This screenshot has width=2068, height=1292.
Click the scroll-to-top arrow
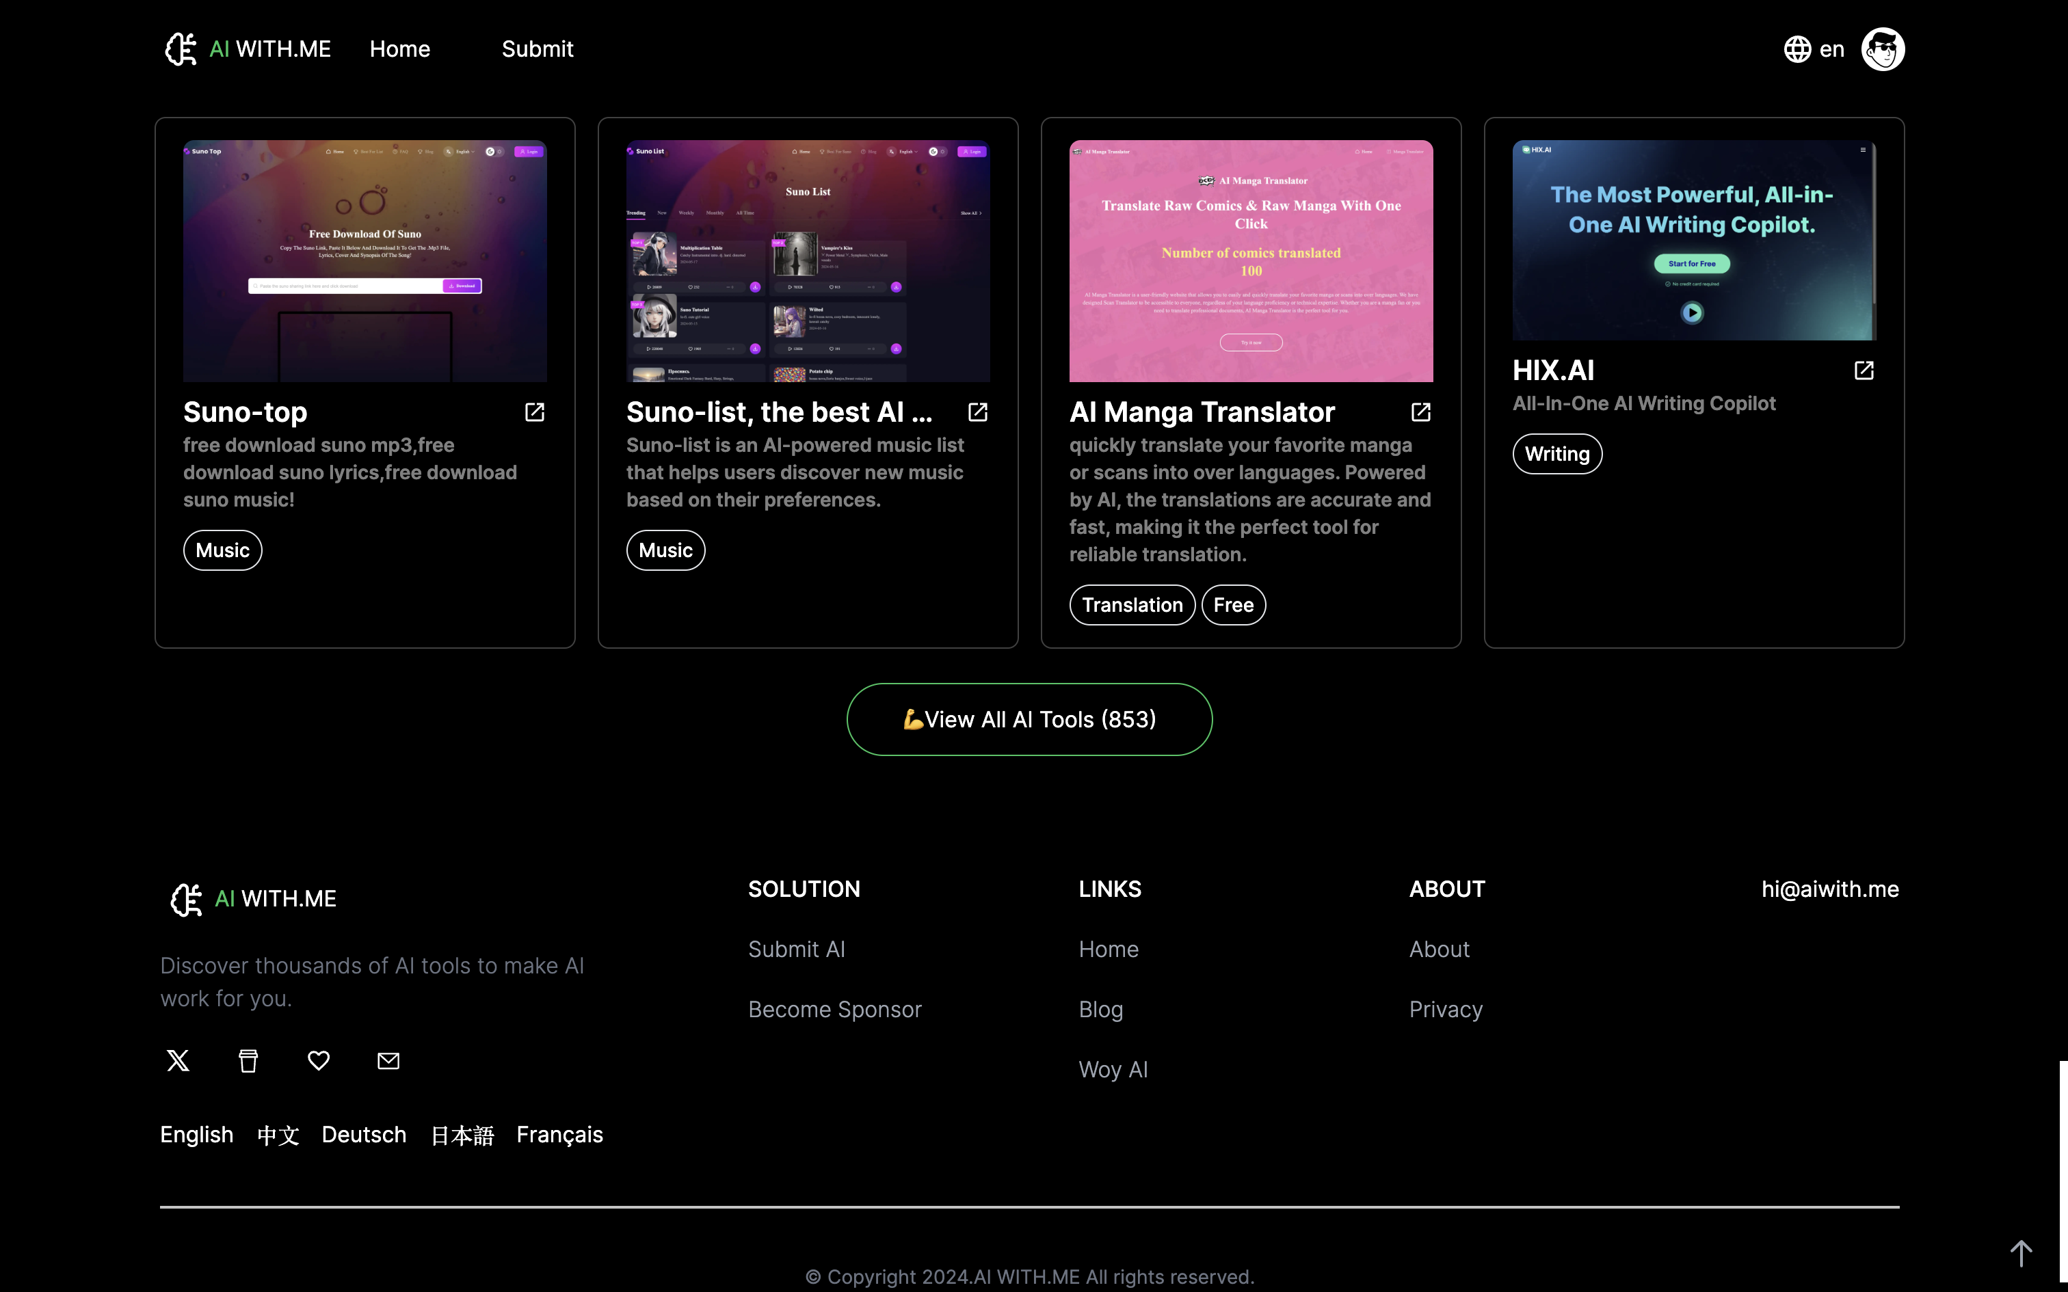(x=2021, y=1252)
